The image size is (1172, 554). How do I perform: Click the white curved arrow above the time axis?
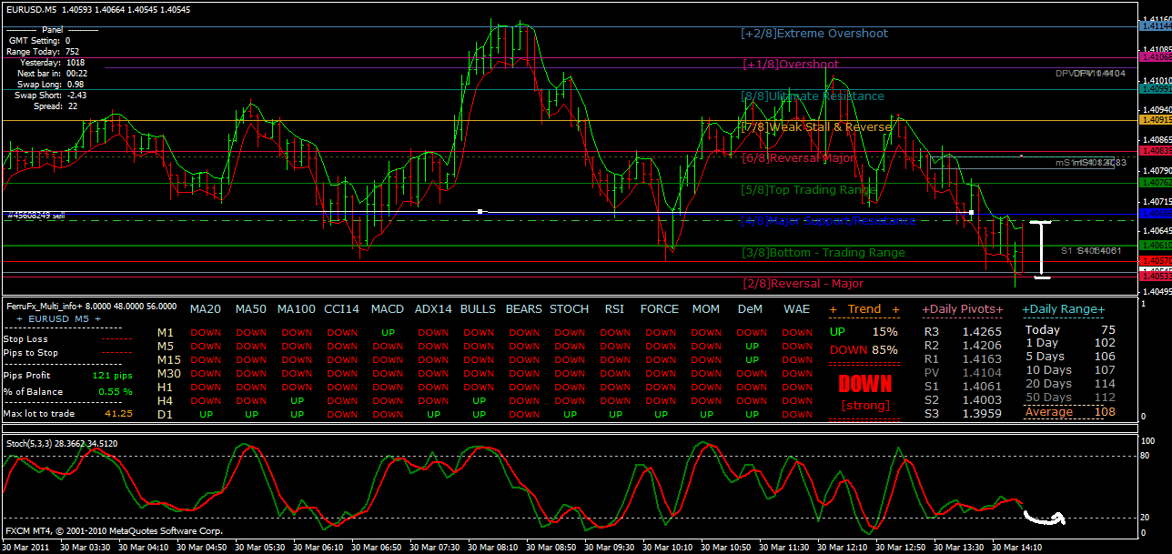pos(1045,520)
